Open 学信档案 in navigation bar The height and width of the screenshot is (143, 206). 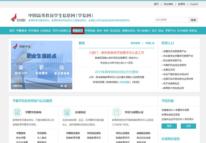pos(90,31)
